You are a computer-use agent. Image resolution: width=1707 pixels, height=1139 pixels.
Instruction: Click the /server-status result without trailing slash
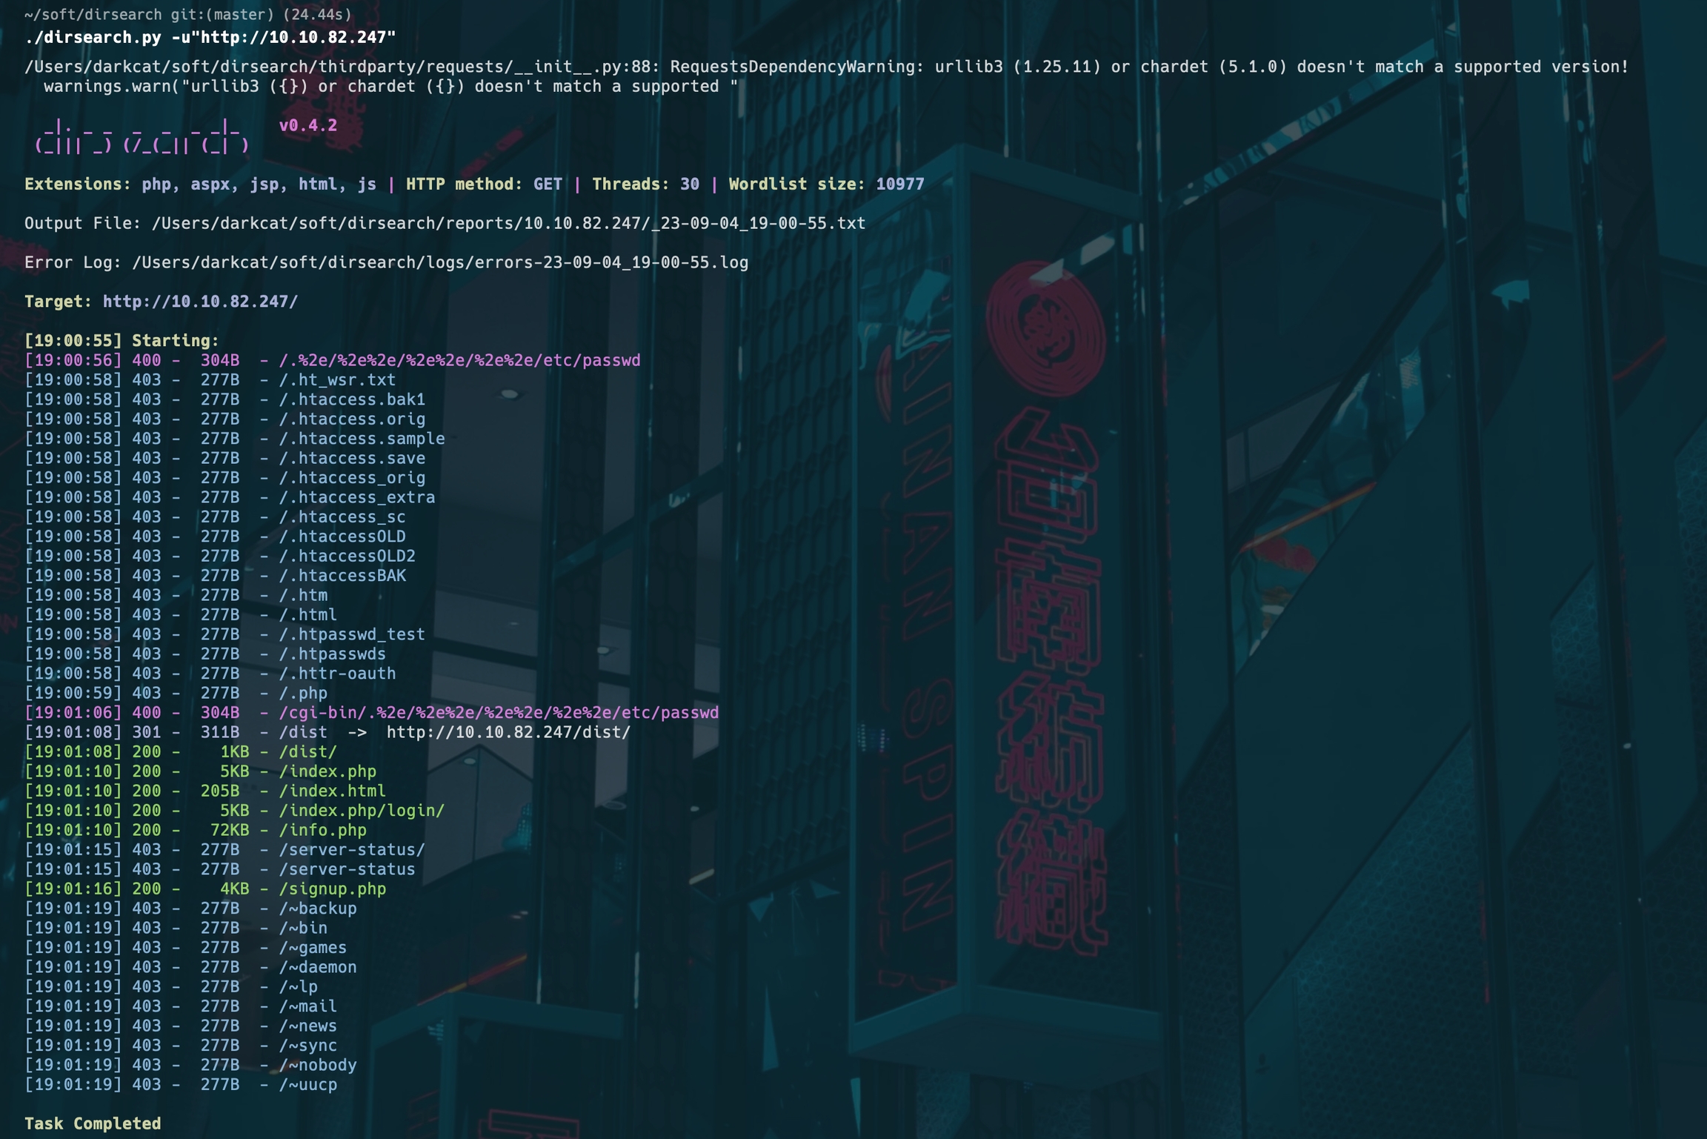pyautogui.click(x=220, y=870)
